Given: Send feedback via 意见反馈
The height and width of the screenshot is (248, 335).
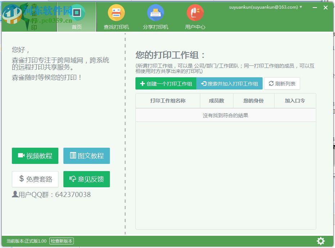Looking at the screenshot, I should (86, 179).
